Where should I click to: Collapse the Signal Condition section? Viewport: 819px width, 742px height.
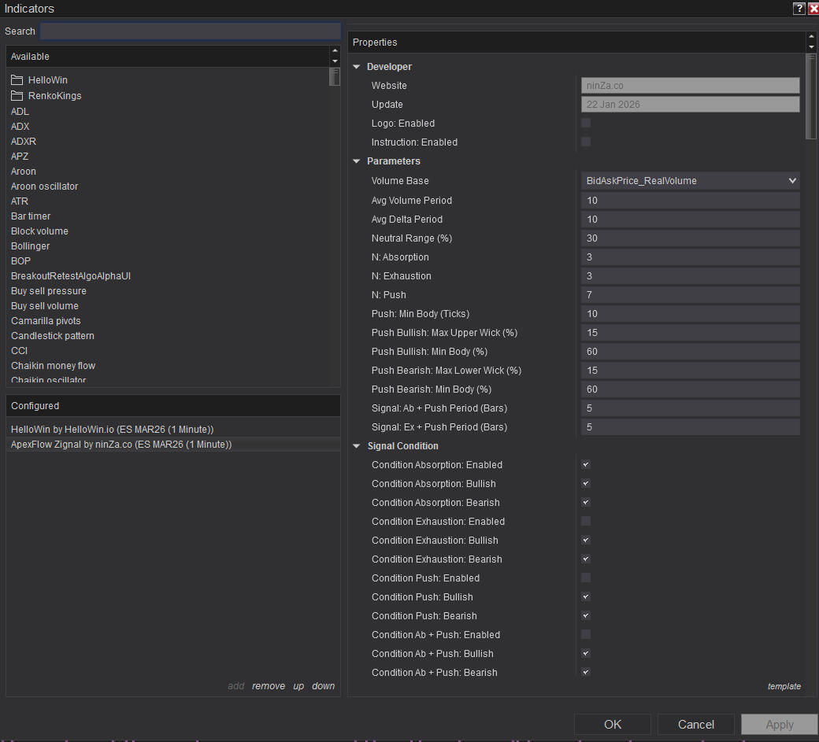357,446
